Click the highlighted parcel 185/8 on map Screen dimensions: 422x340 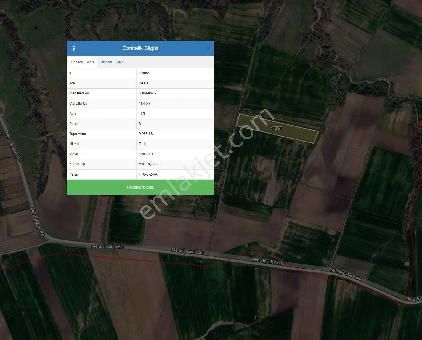tap(277, 128)
